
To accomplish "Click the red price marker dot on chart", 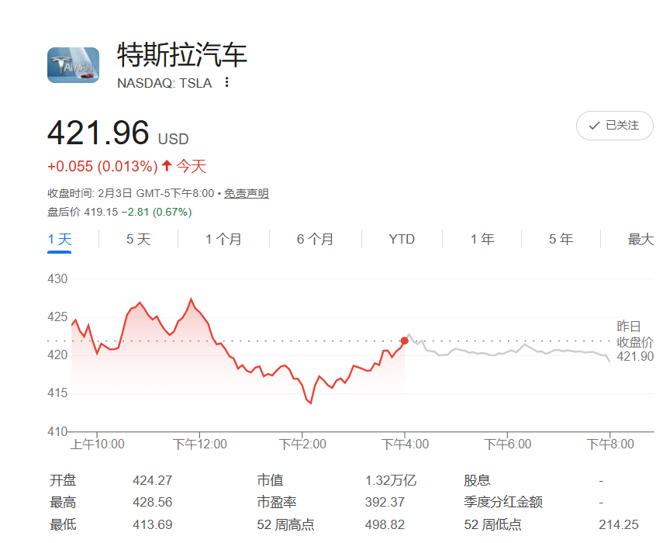I will pyautogui.click(x=405, y=340).
